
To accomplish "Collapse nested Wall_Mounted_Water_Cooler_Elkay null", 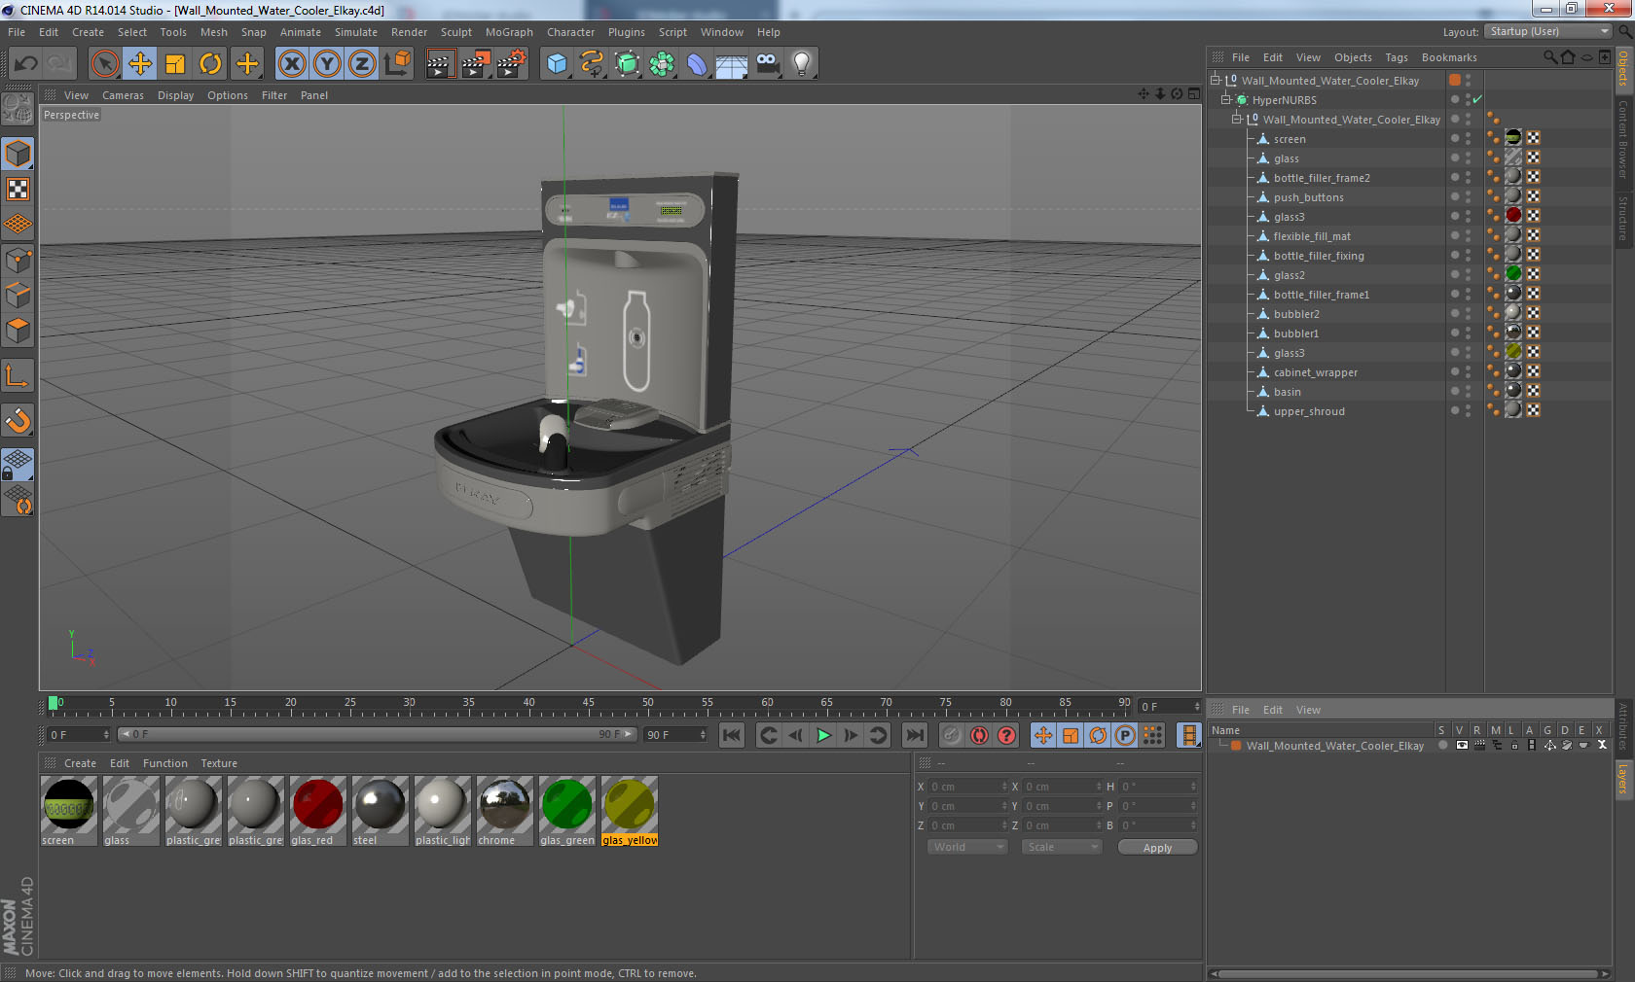I will coord(1237,120).
